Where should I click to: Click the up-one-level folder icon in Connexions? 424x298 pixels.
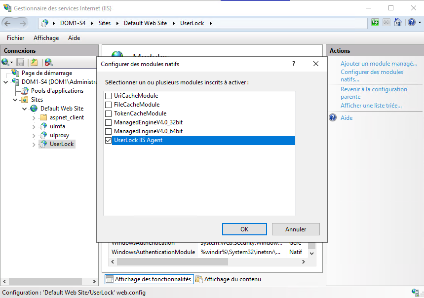point(34,62)
